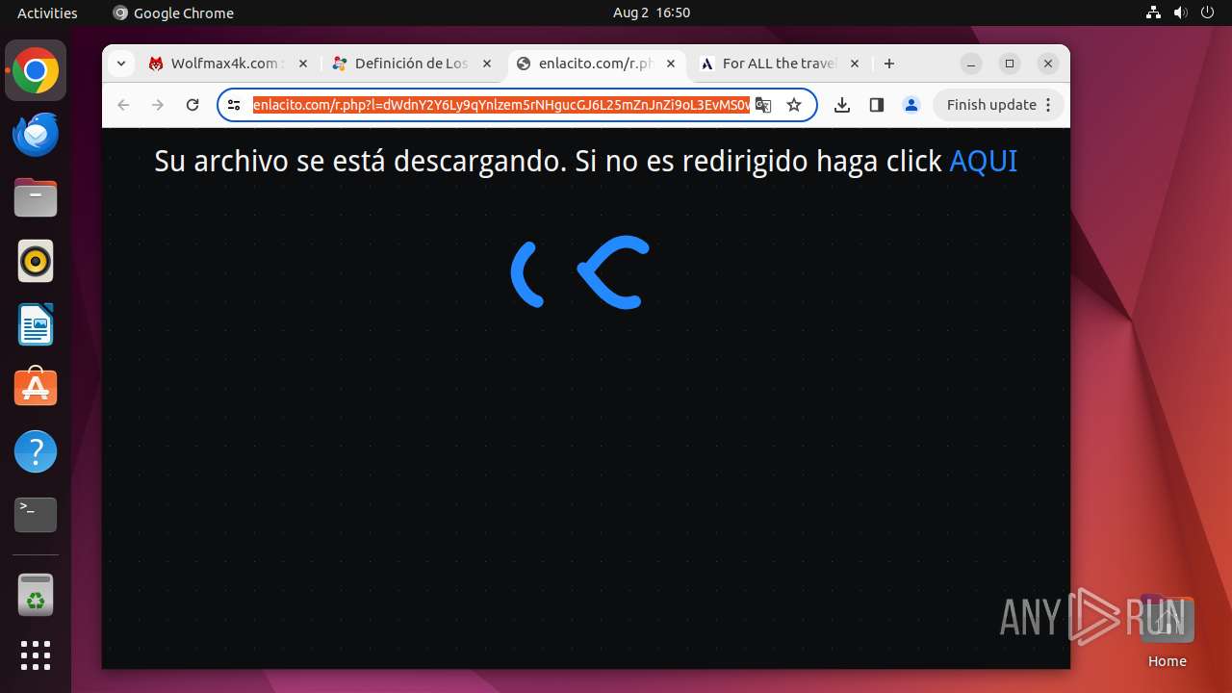Bookmark this tab with the star
Screen dimensions: 1232x693
tap(794, 105)
